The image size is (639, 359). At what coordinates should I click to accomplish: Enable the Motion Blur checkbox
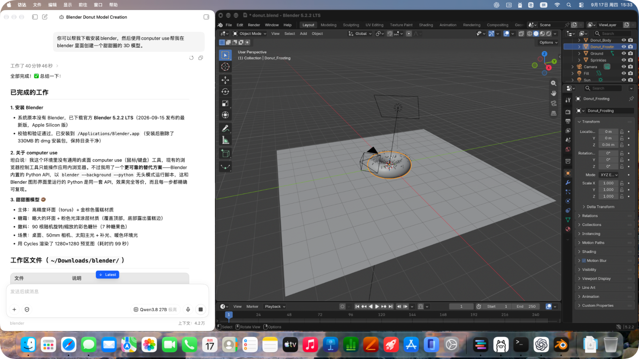tap(584, 261)
